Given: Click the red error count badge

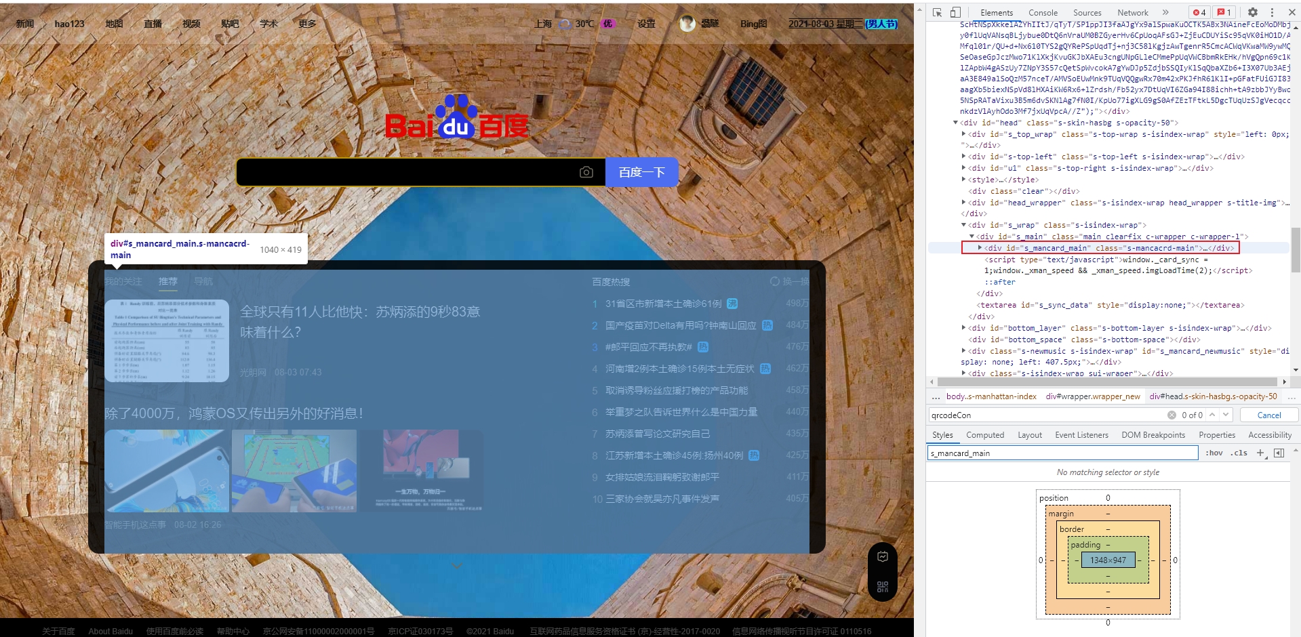Looking at the screenshot, I should point(1199,12).
